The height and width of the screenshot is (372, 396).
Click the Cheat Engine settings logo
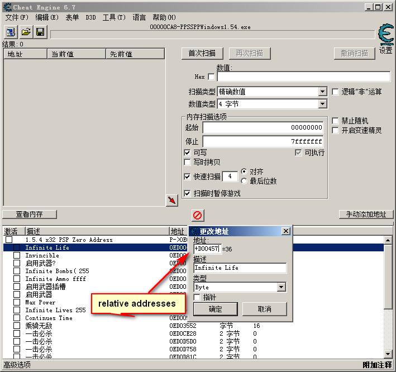coord(386,35)
